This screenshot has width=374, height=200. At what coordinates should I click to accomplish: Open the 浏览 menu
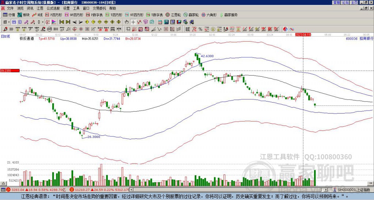tap(20, 8)
